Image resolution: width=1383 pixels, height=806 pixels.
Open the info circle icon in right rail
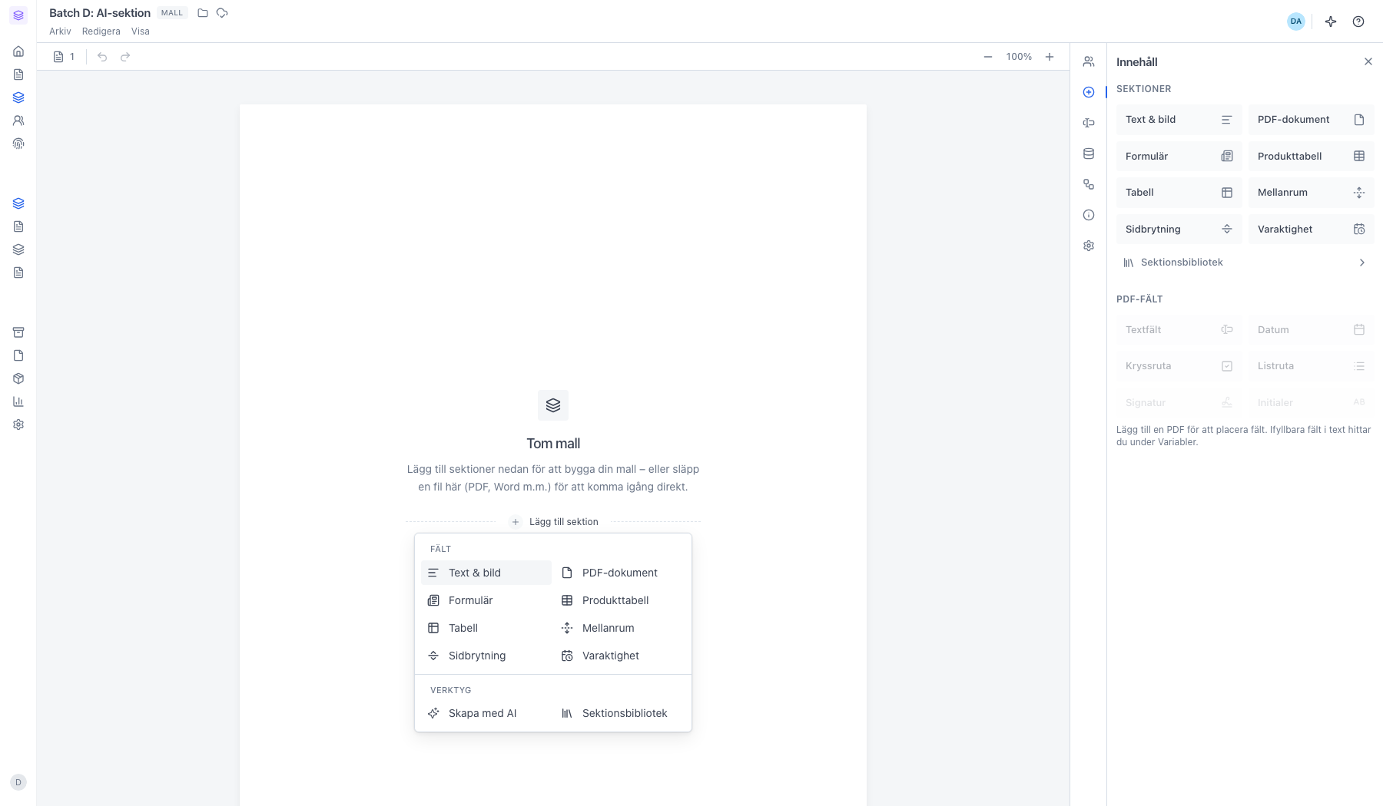pyautogui.click(x=1089, y=215)
